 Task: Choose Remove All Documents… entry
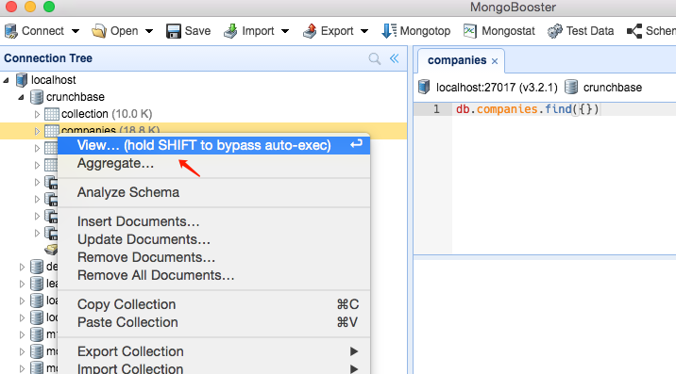(213, 275)
